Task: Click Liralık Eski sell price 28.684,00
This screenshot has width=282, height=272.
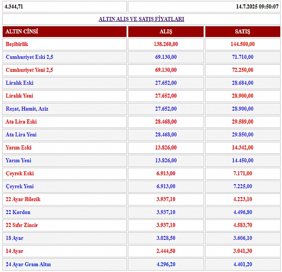Action: click(242, 83)
